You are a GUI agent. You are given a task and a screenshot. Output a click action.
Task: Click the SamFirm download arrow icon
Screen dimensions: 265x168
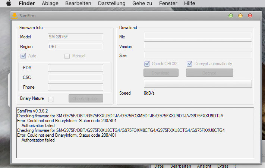point(15,16)
